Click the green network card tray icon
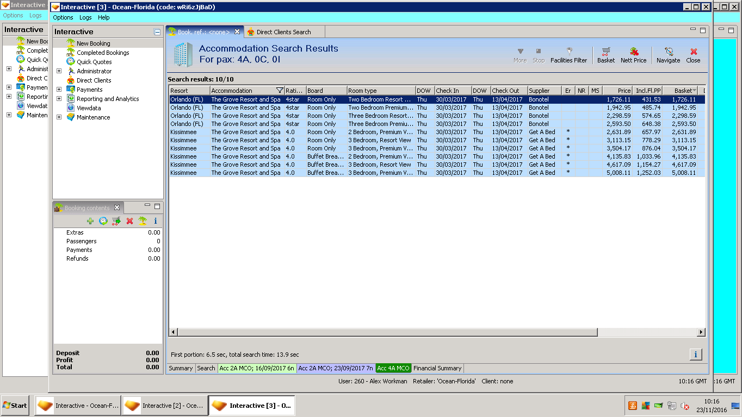 pyautogui.click(x=659, y=406)
